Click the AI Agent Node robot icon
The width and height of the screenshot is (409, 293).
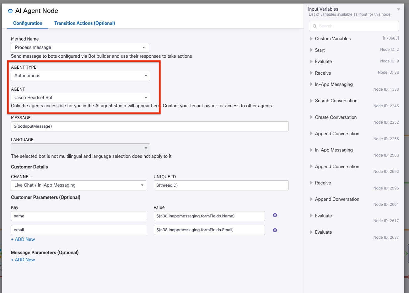10,11
